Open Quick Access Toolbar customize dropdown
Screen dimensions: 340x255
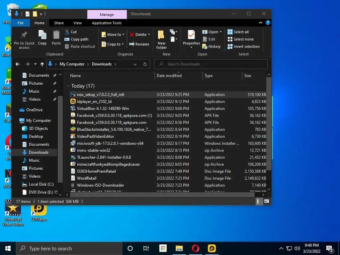point(41,14)
